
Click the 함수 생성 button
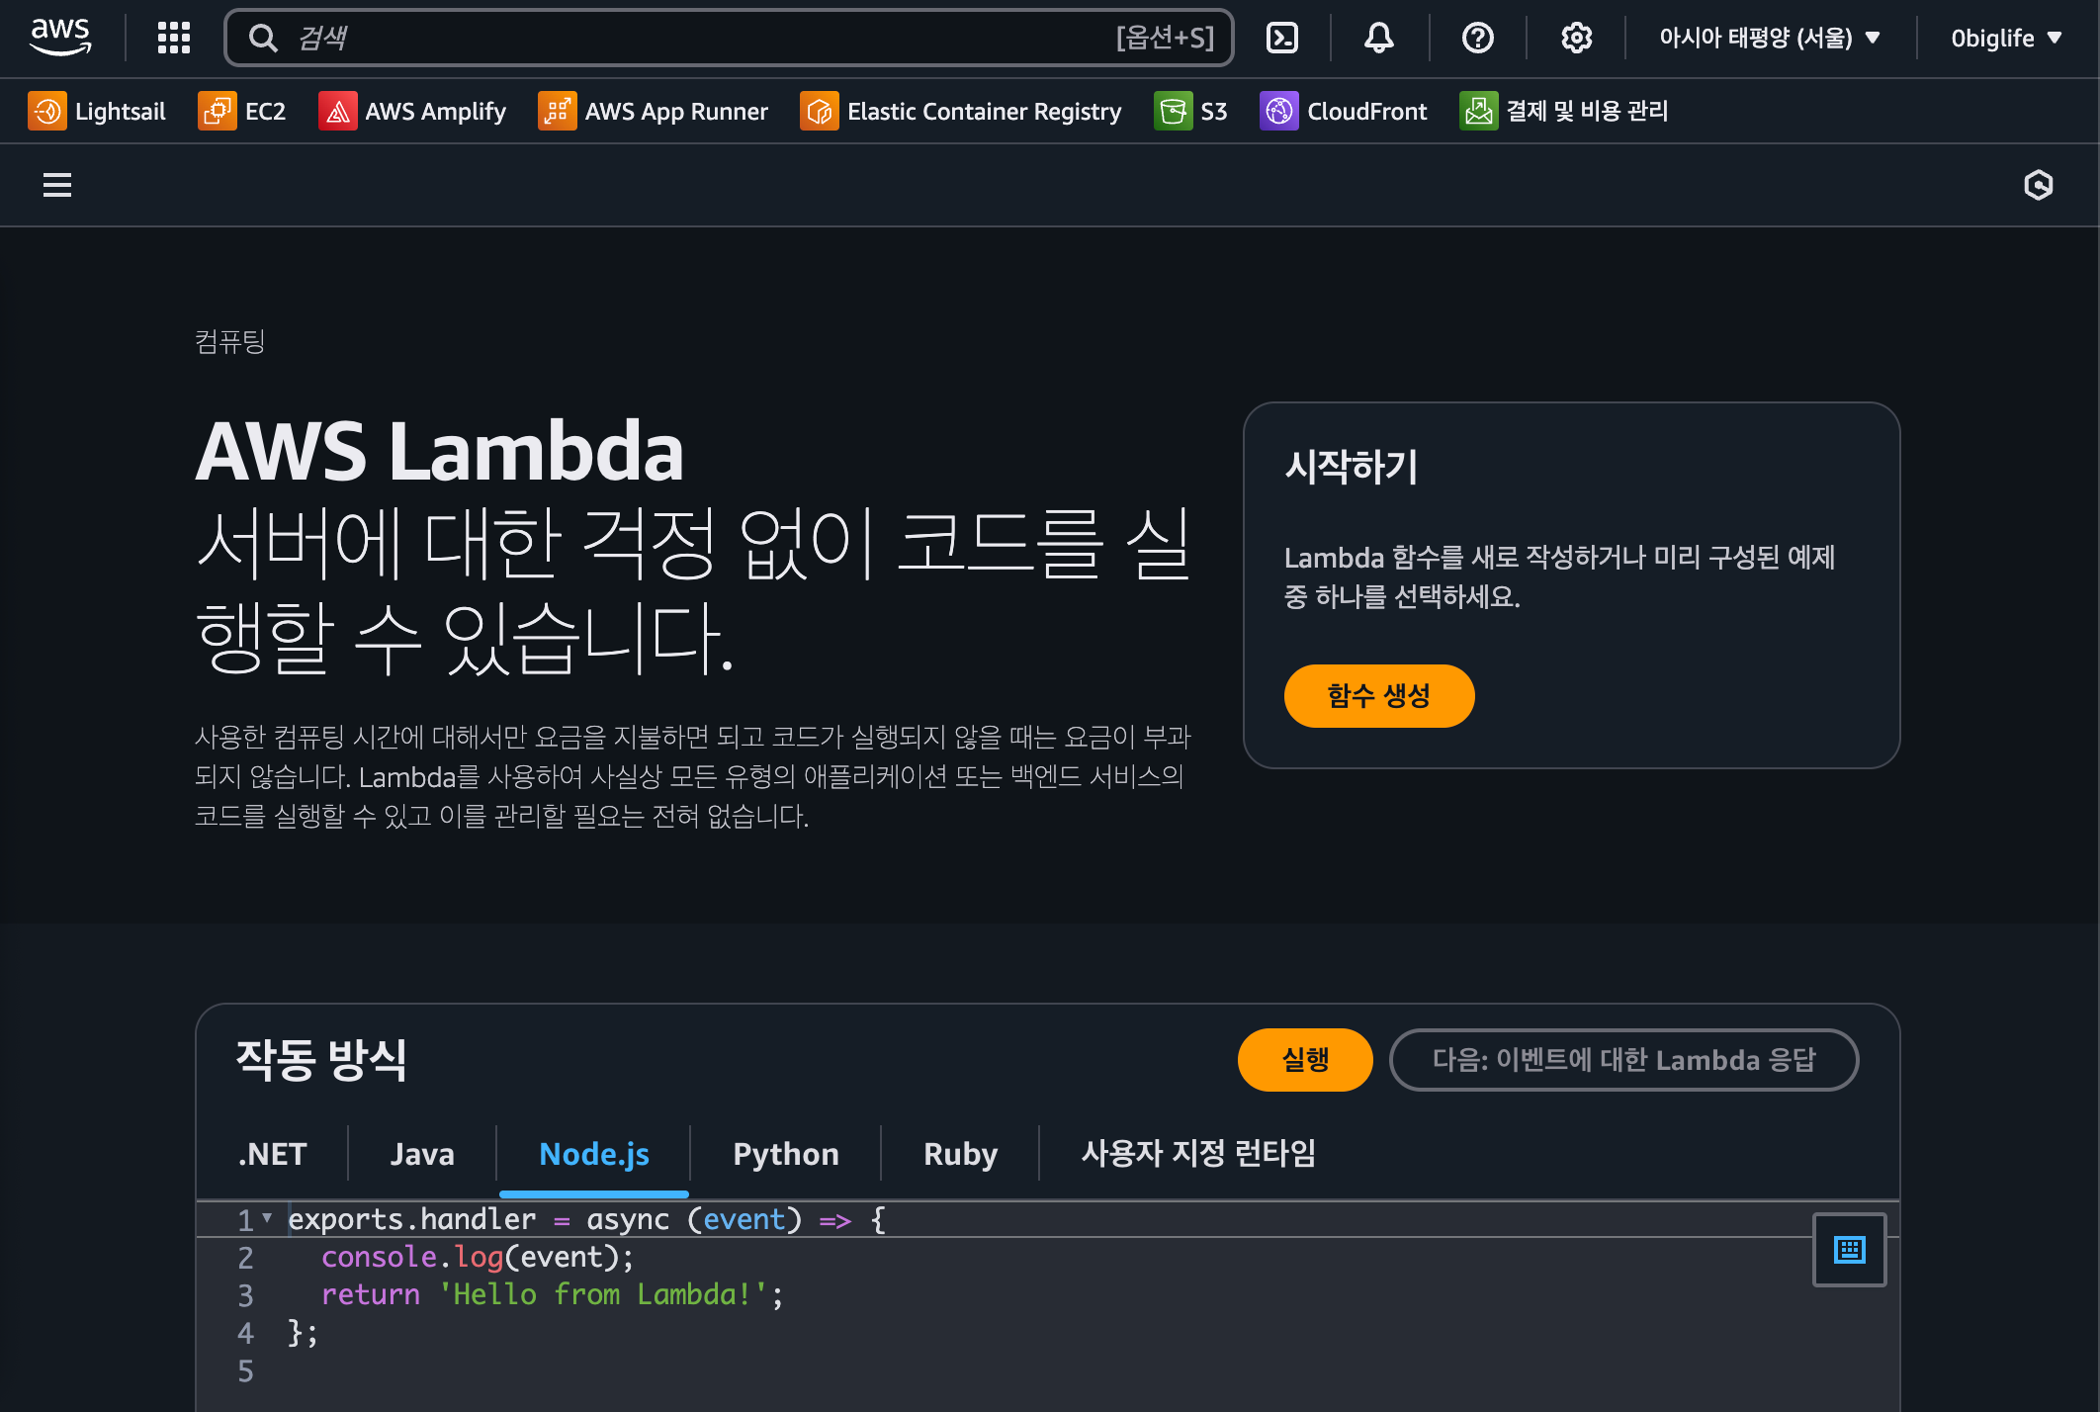pos(1378,696)
